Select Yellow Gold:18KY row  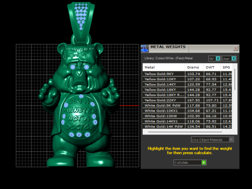[x=187, y=90]
